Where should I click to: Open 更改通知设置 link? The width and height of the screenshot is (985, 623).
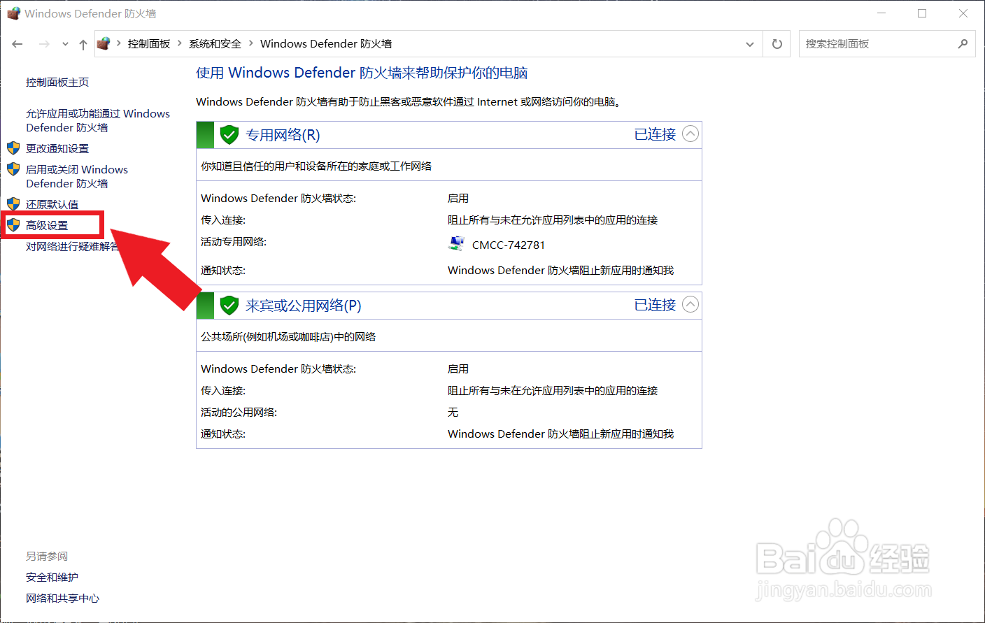point(57,148)
